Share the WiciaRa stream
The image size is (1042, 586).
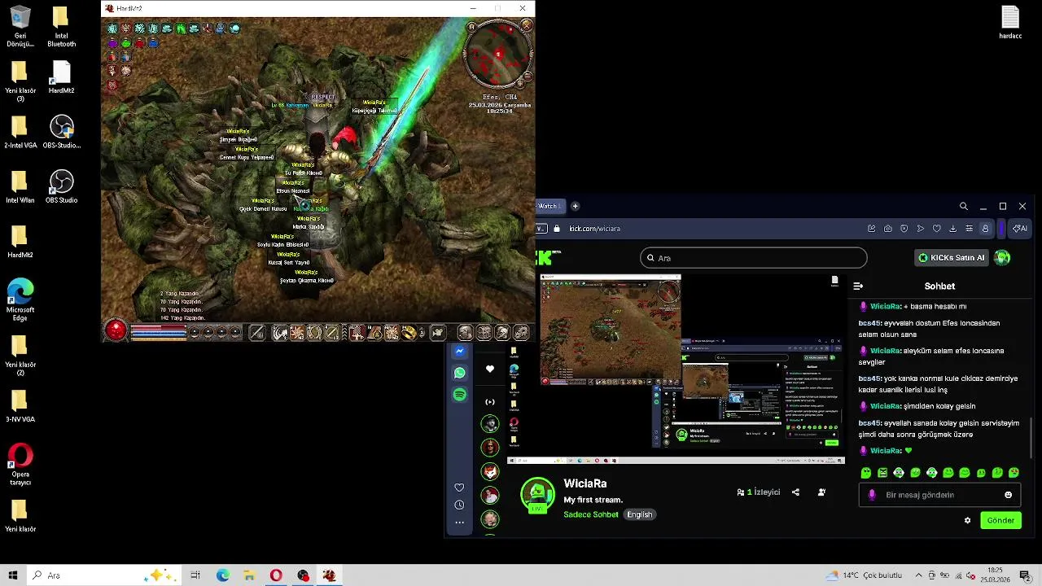point(795,492)
